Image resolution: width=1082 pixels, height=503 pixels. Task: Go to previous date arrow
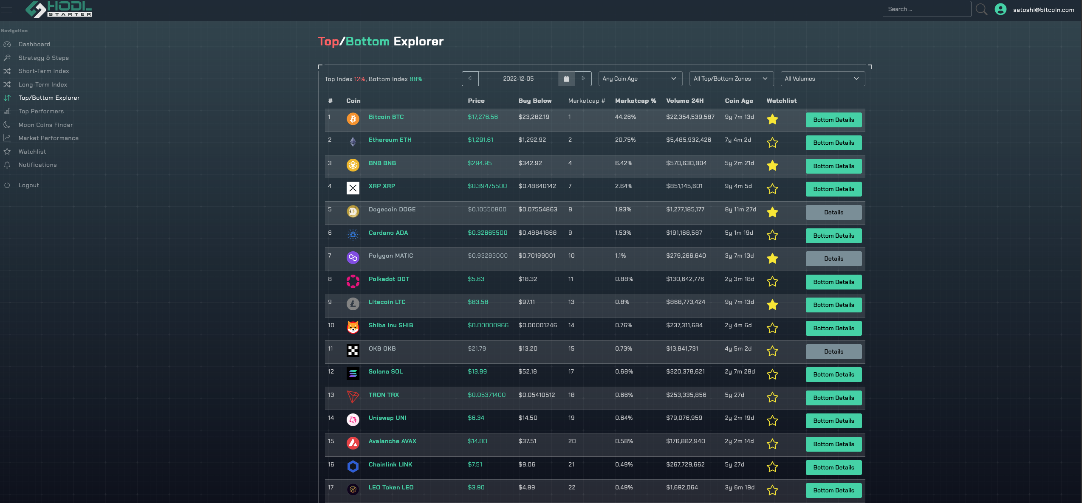[x=470, y=79]
